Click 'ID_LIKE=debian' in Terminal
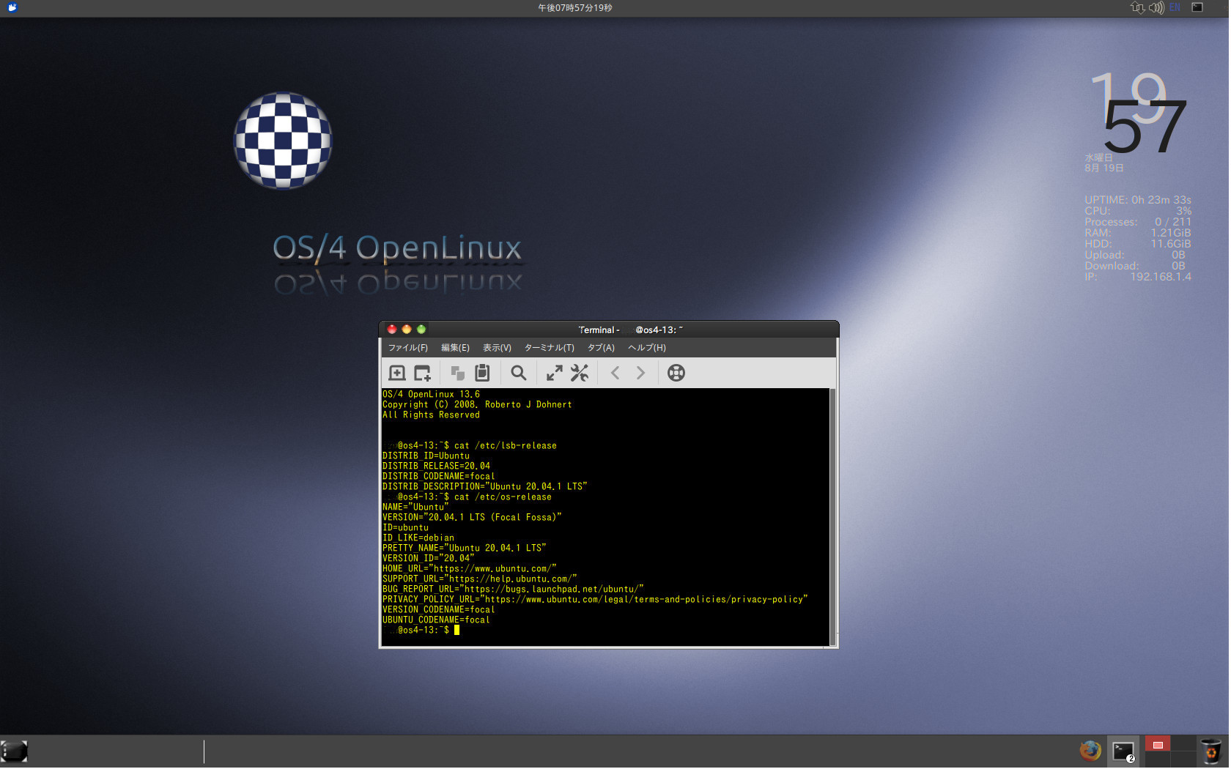Viewport: 1231px width, 769px height. 418,538
